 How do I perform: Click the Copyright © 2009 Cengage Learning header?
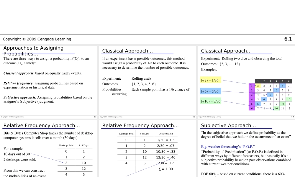click(x=37, y=39)
